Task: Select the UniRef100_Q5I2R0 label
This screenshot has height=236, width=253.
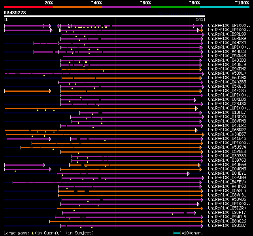Action: 227,208
